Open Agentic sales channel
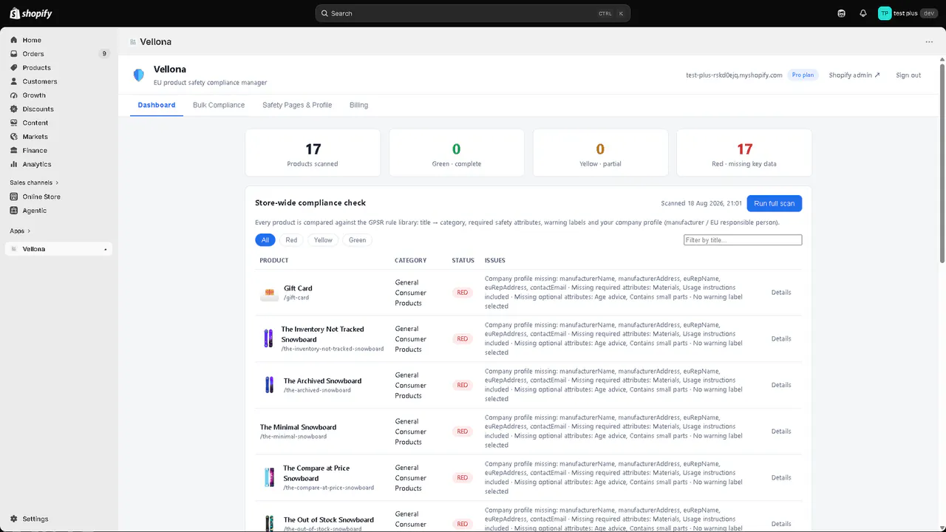 tap(34, 211)
